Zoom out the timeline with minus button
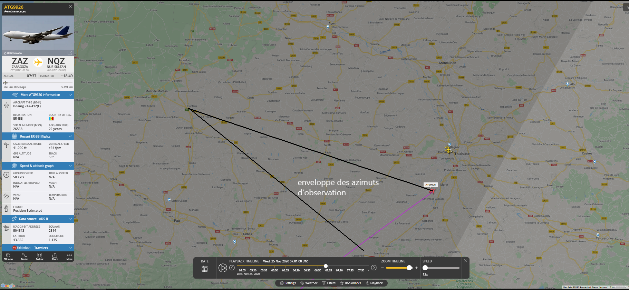 pos(383,268)
